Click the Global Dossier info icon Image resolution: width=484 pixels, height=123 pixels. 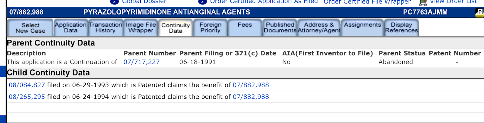114,2
